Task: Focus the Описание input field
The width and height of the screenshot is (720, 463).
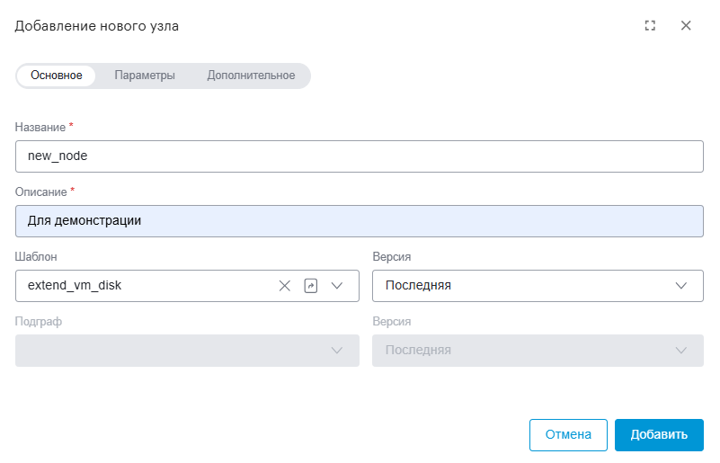Action: pos(359,221)
